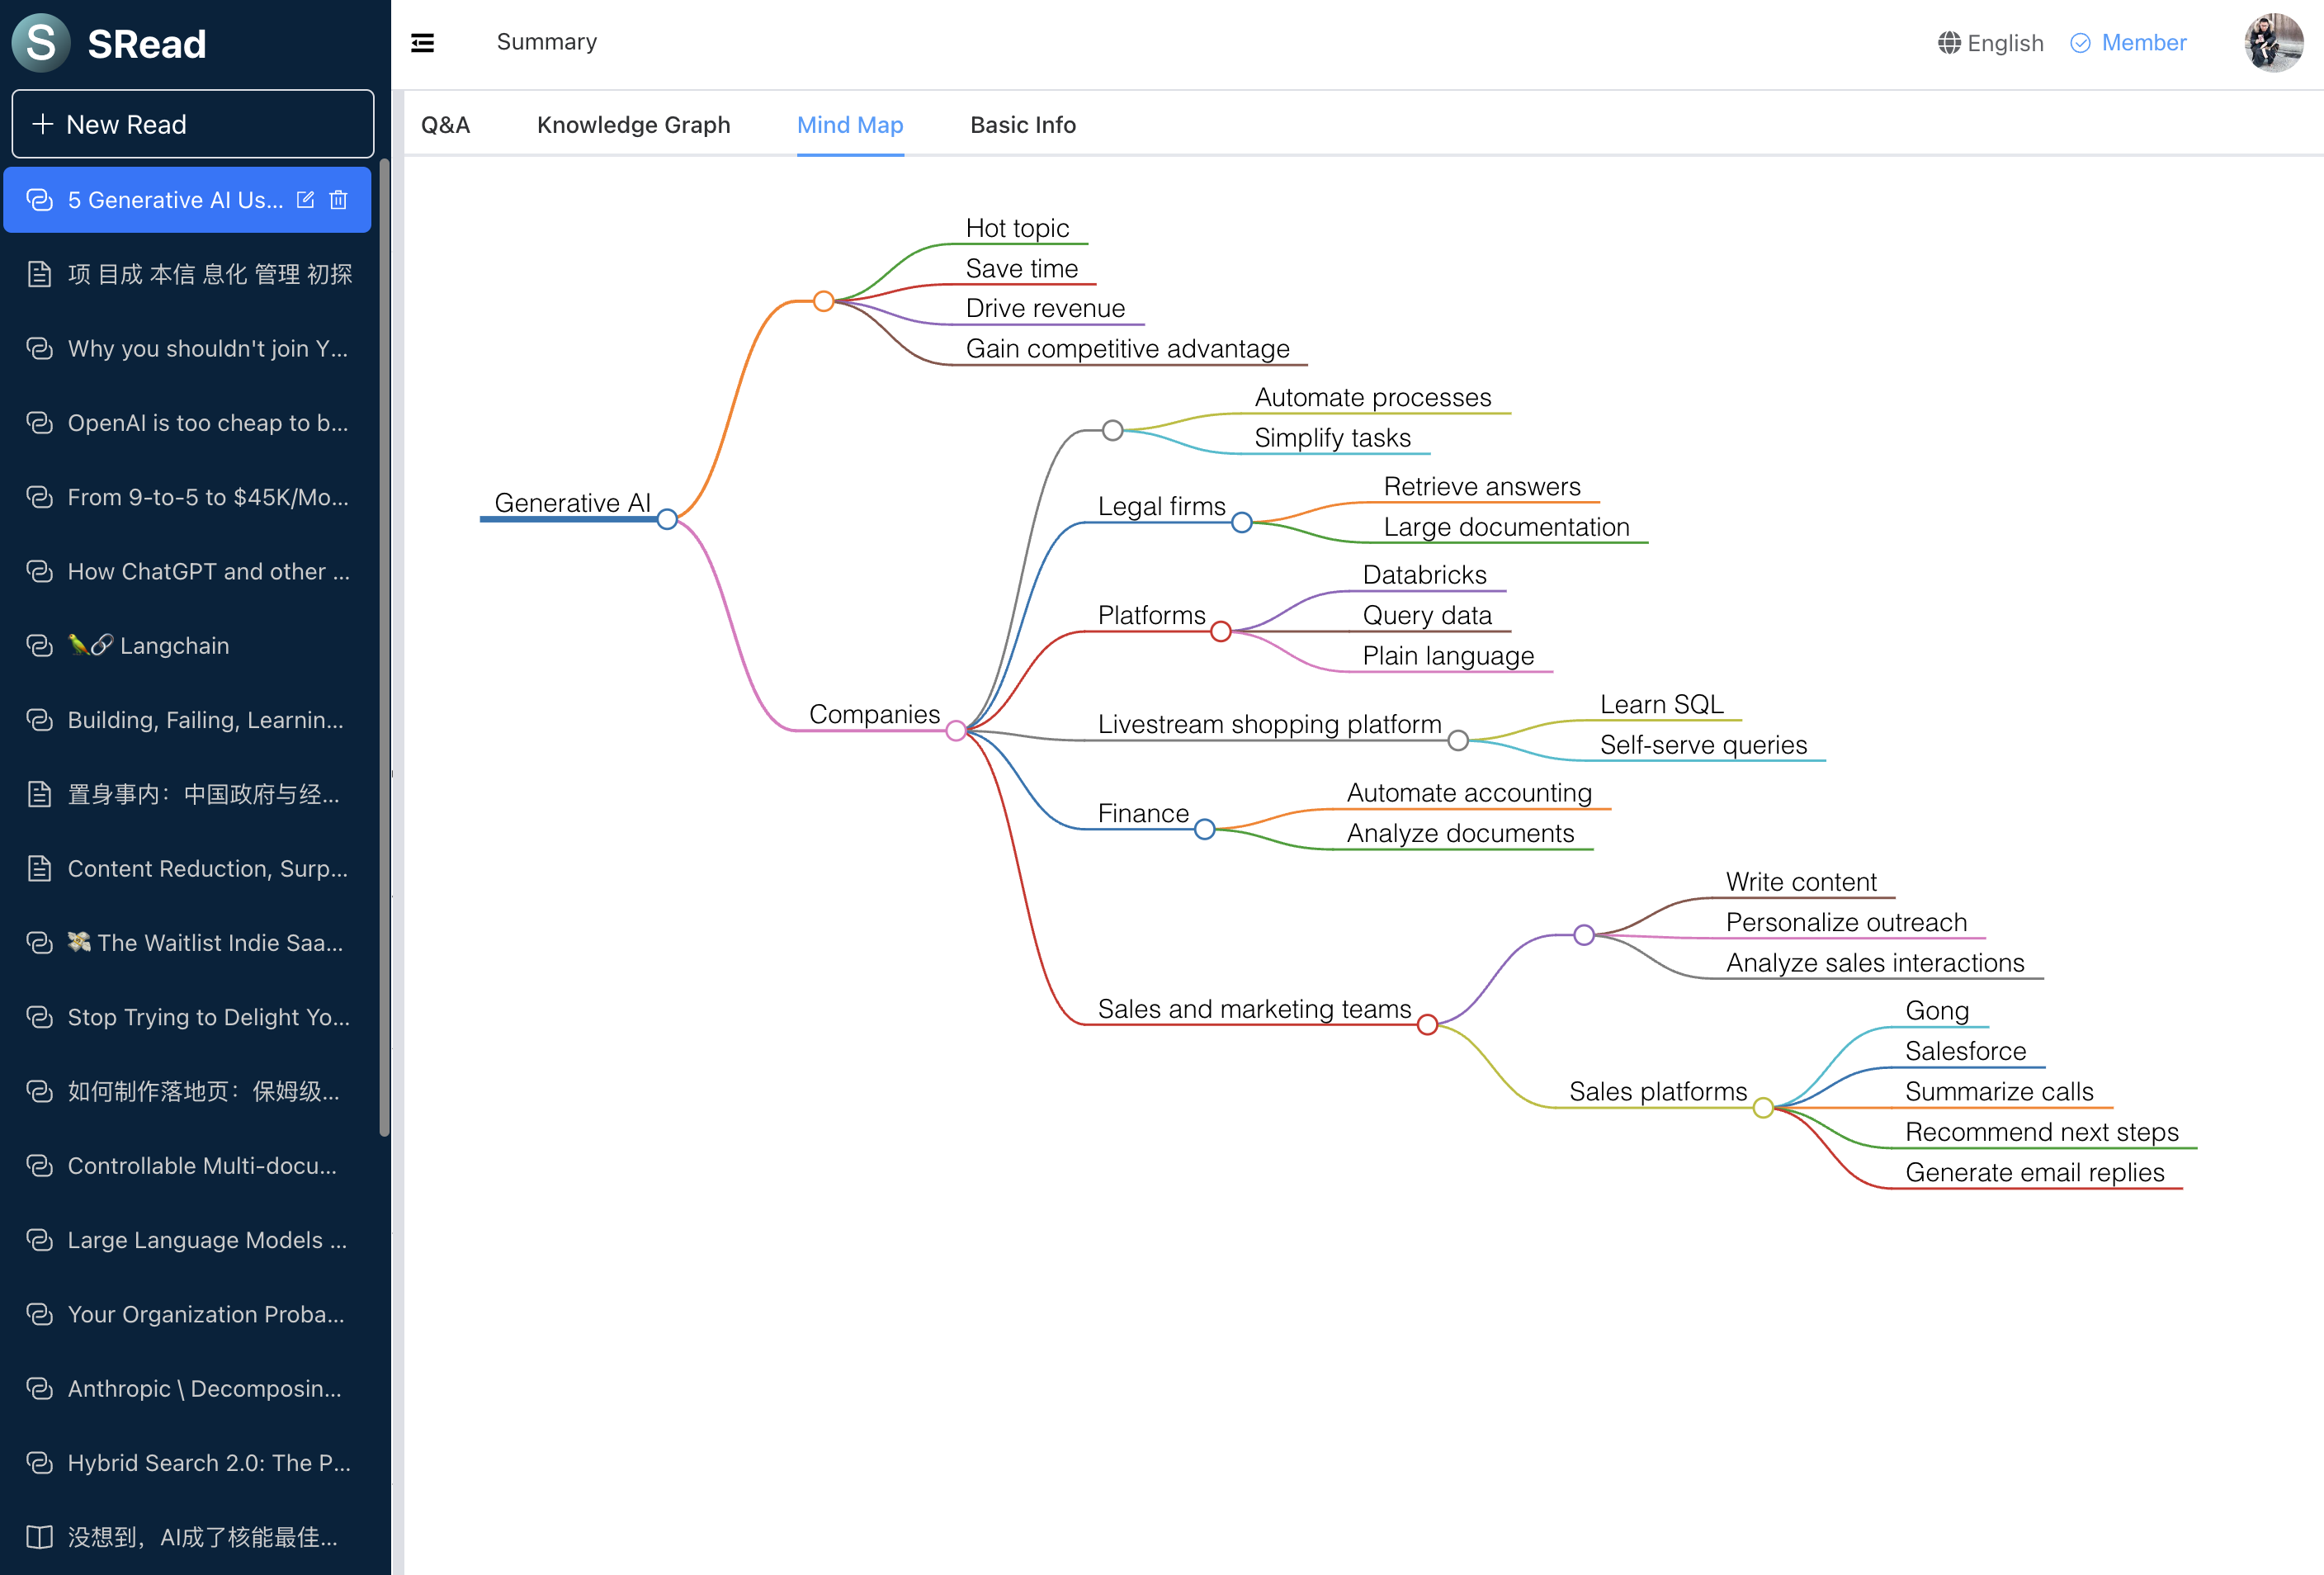Click the trash delete icon on the selected read

tap(338, 200)
